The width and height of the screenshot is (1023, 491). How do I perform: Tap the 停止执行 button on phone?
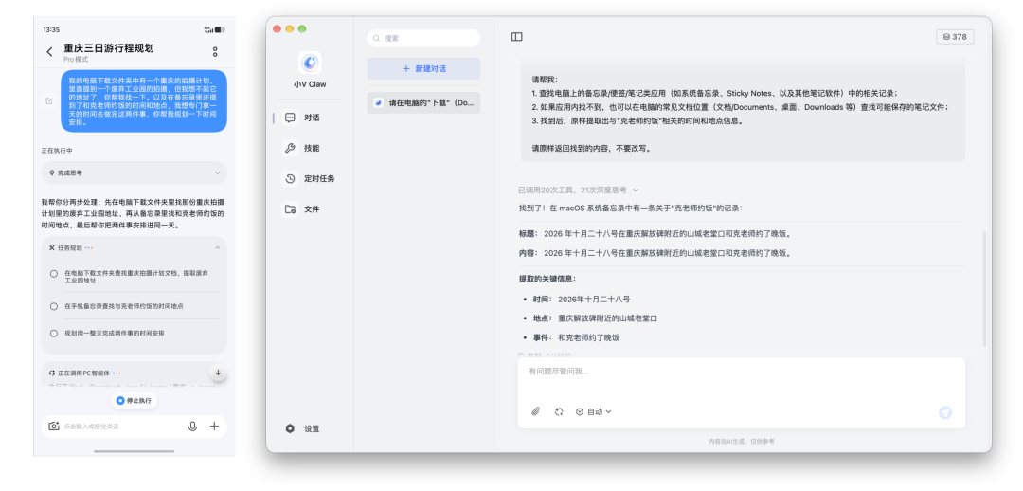(134, 400)
